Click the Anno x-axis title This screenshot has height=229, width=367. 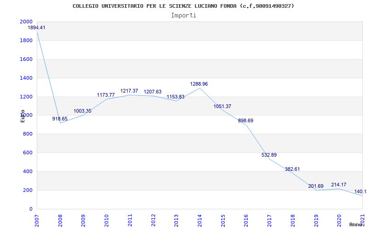(x=355, y=224)
